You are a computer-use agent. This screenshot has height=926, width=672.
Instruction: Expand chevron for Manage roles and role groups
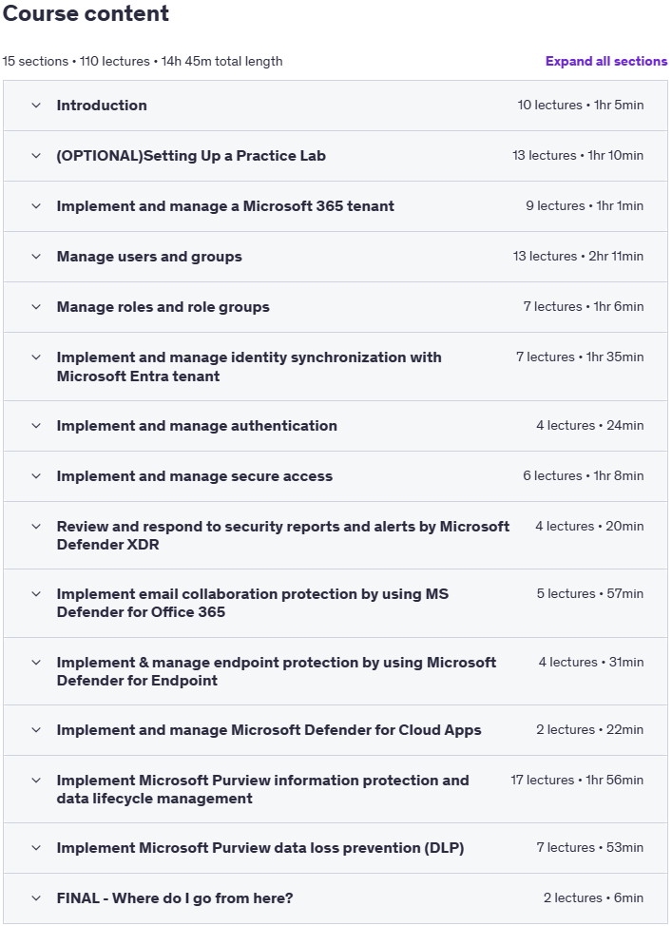[x=36, y=307]
